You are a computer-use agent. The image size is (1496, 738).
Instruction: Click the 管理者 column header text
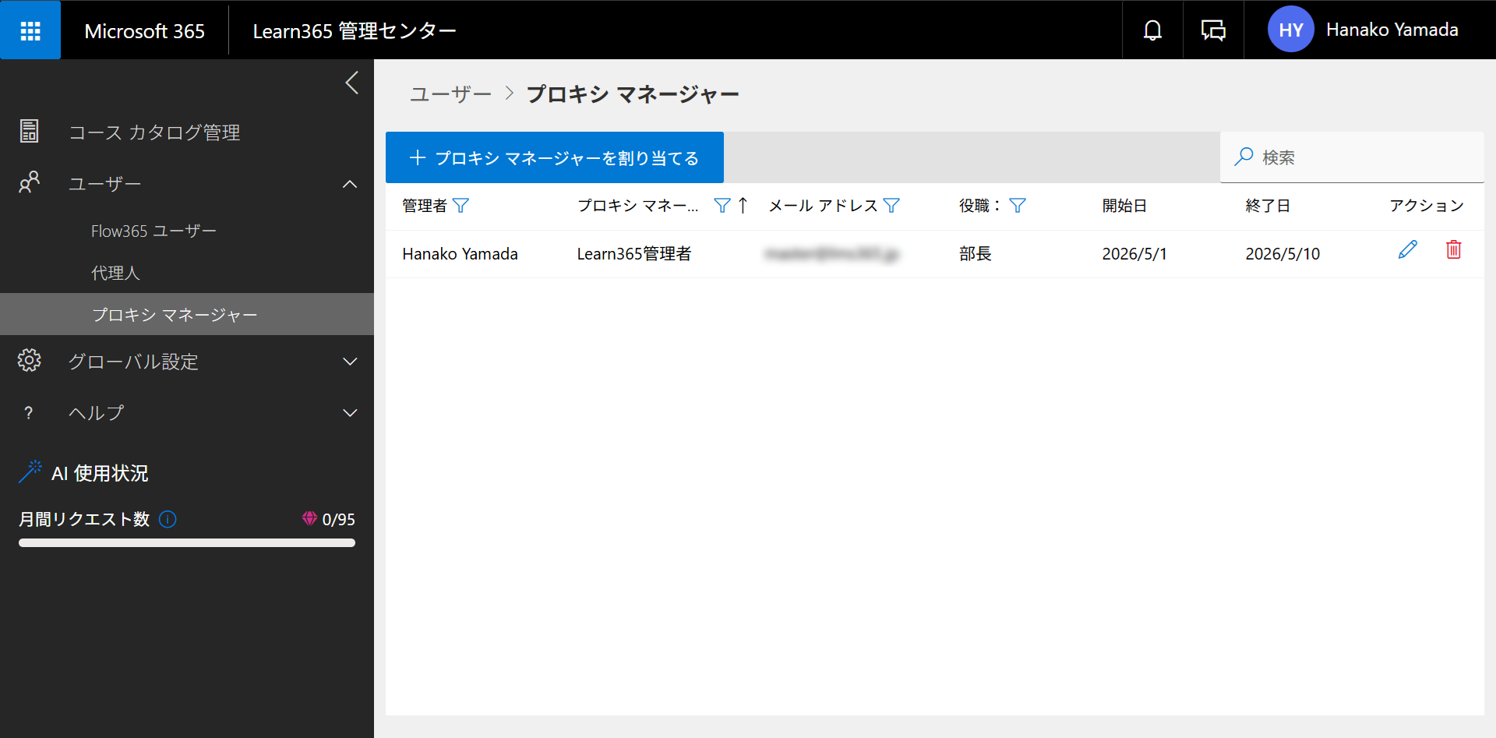[425, 206]
